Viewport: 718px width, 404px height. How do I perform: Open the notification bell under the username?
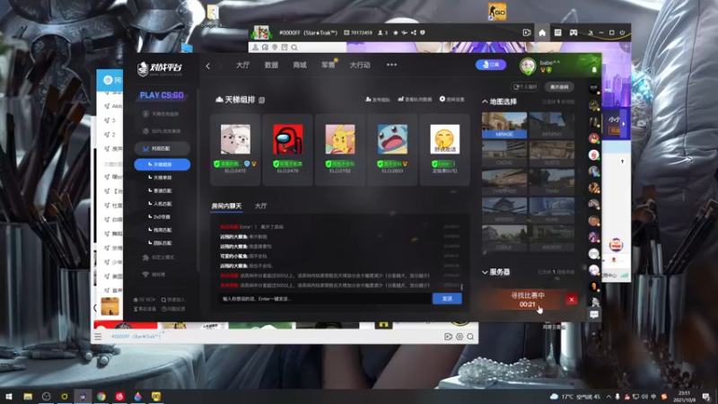click(594, 70)
